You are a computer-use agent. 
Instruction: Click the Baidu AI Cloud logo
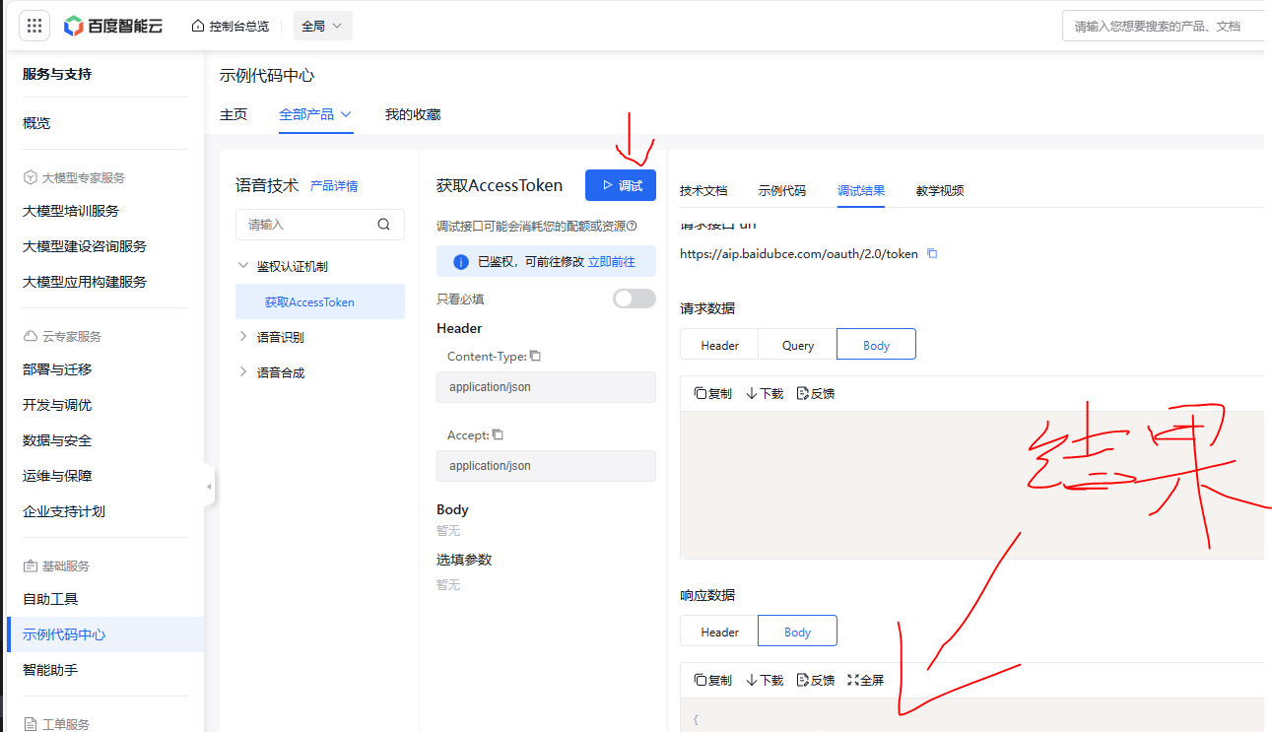point(113,26)
